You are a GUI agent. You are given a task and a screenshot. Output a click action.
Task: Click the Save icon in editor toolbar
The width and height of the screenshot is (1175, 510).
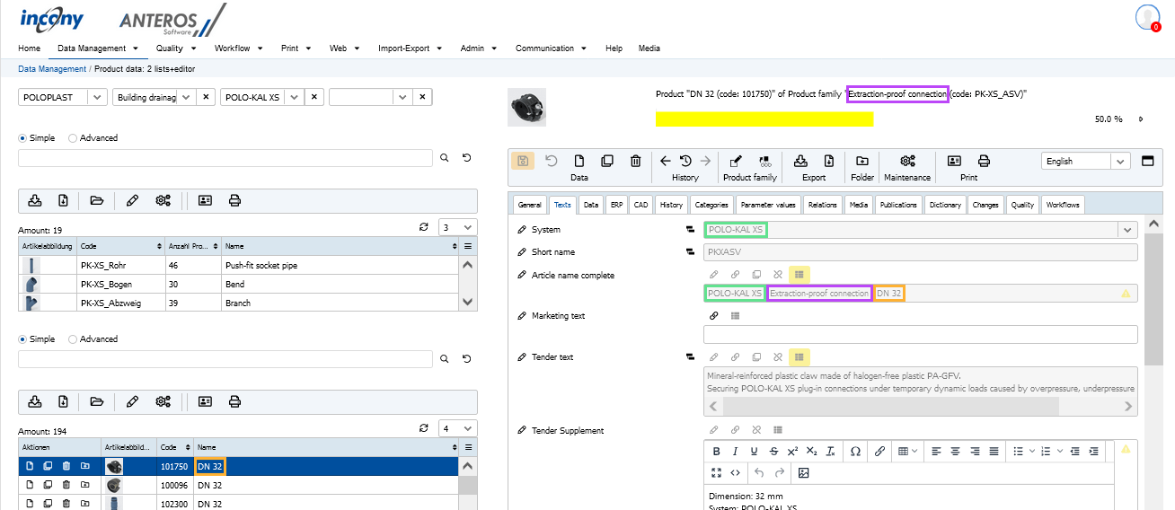pos(523,161)
